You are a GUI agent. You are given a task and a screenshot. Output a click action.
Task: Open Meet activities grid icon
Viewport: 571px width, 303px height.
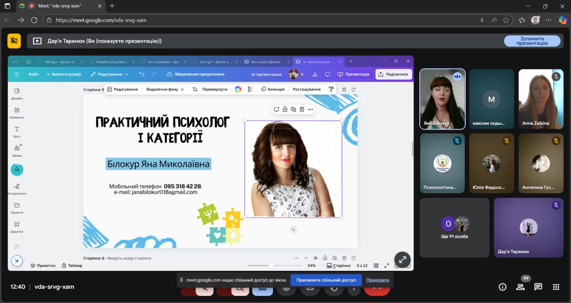(556, 287)
